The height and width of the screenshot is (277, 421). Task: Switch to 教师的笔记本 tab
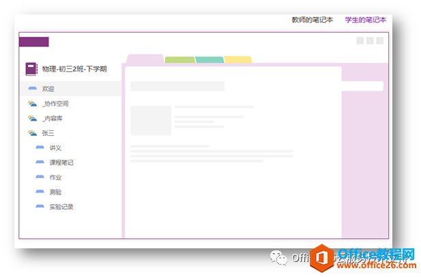[x=313, y=20]
